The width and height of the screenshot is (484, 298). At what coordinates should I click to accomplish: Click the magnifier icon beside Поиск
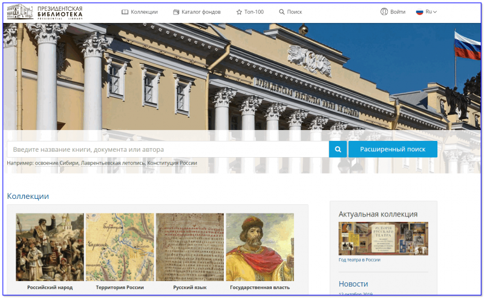[282, 12]
